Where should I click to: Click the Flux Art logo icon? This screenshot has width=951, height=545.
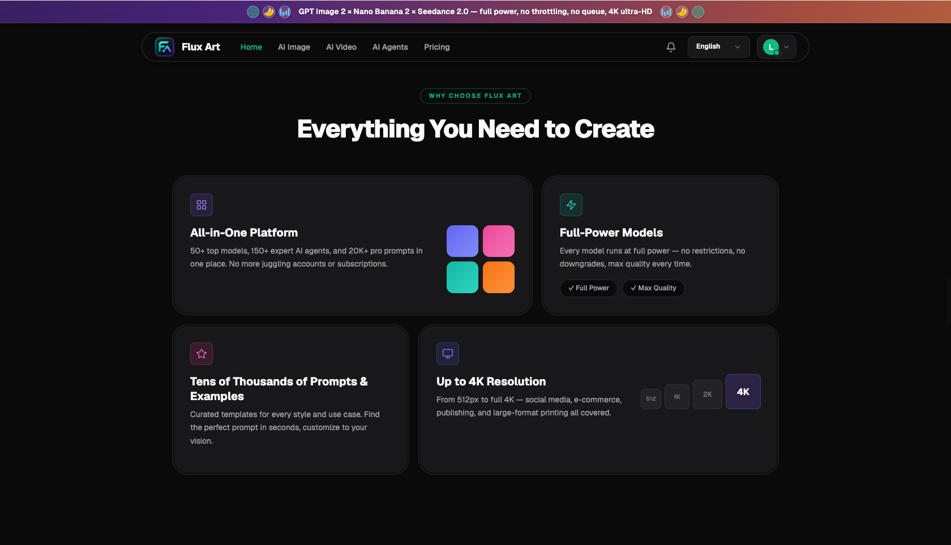[x=165, y=47]
